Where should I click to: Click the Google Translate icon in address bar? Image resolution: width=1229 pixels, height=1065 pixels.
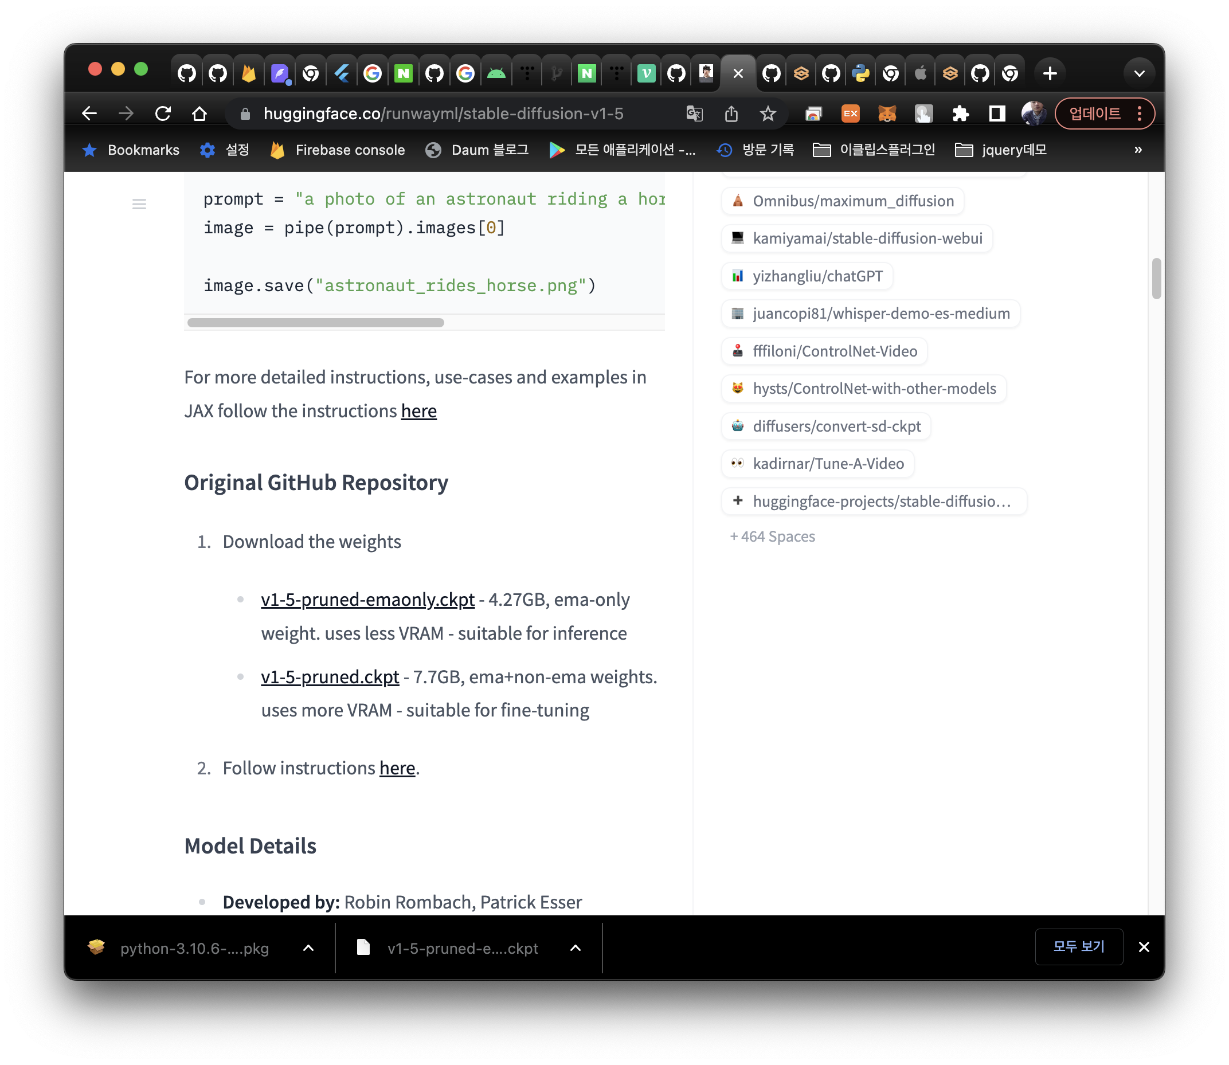(x=694, y=113)
